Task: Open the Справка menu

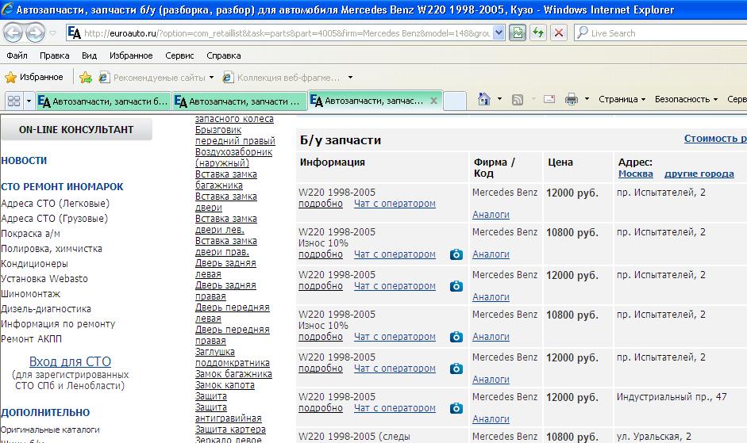Action: (223, 55)
